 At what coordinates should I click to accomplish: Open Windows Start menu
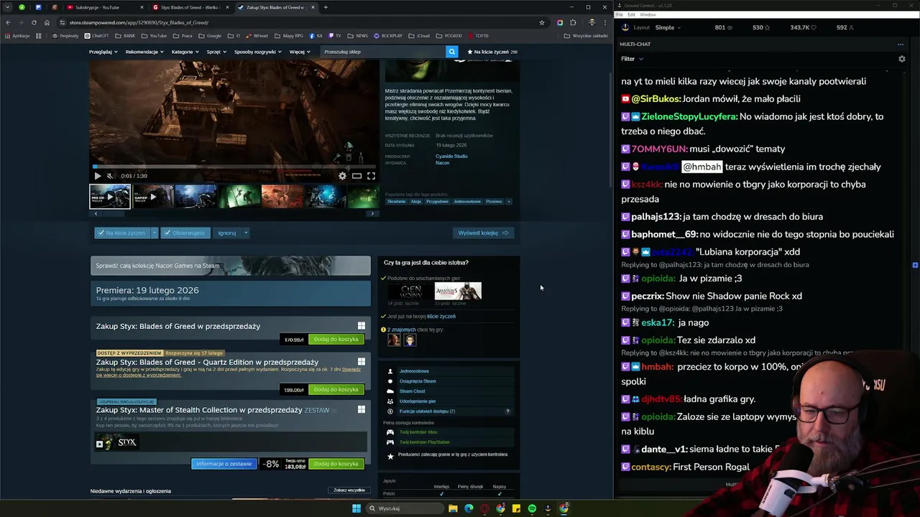click(x=356, y=508)
